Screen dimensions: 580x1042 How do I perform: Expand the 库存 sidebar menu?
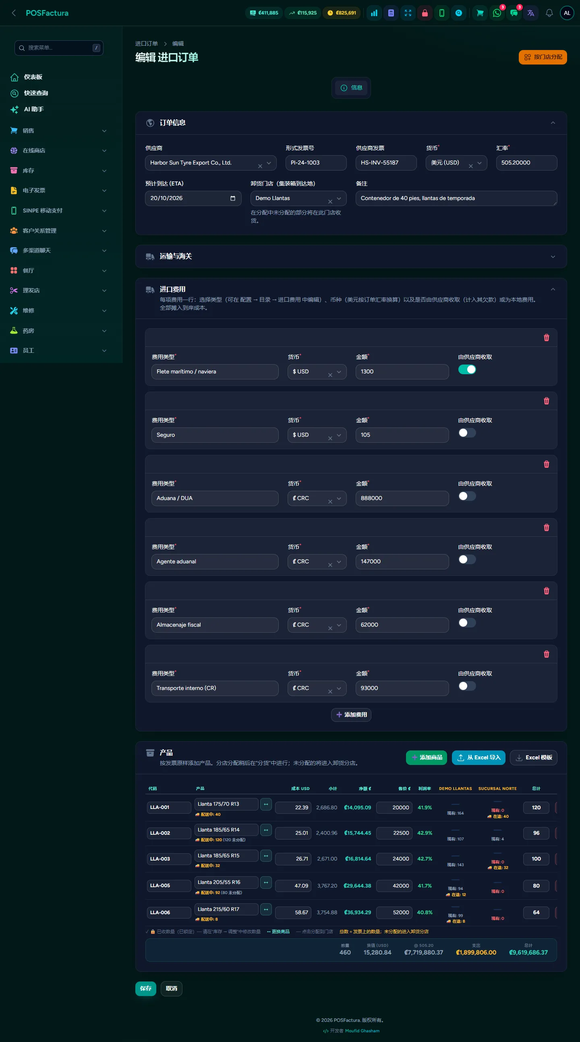(58, 171)
